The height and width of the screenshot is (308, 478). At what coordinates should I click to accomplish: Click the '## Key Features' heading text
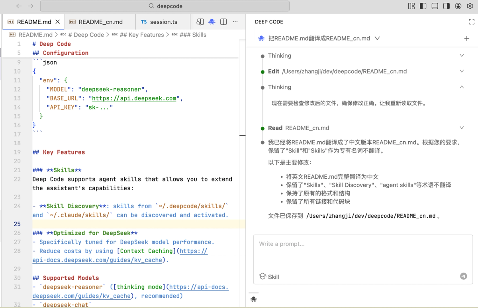(59, 152)
